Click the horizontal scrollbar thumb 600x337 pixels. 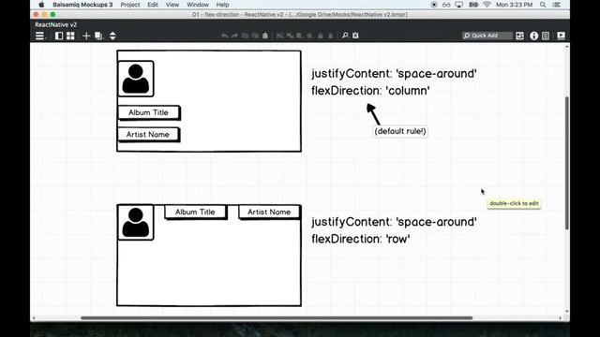(277, 318)
